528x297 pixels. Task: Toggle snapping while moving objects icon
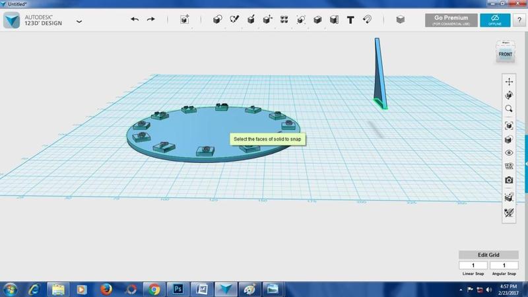(x=509, y=197)
